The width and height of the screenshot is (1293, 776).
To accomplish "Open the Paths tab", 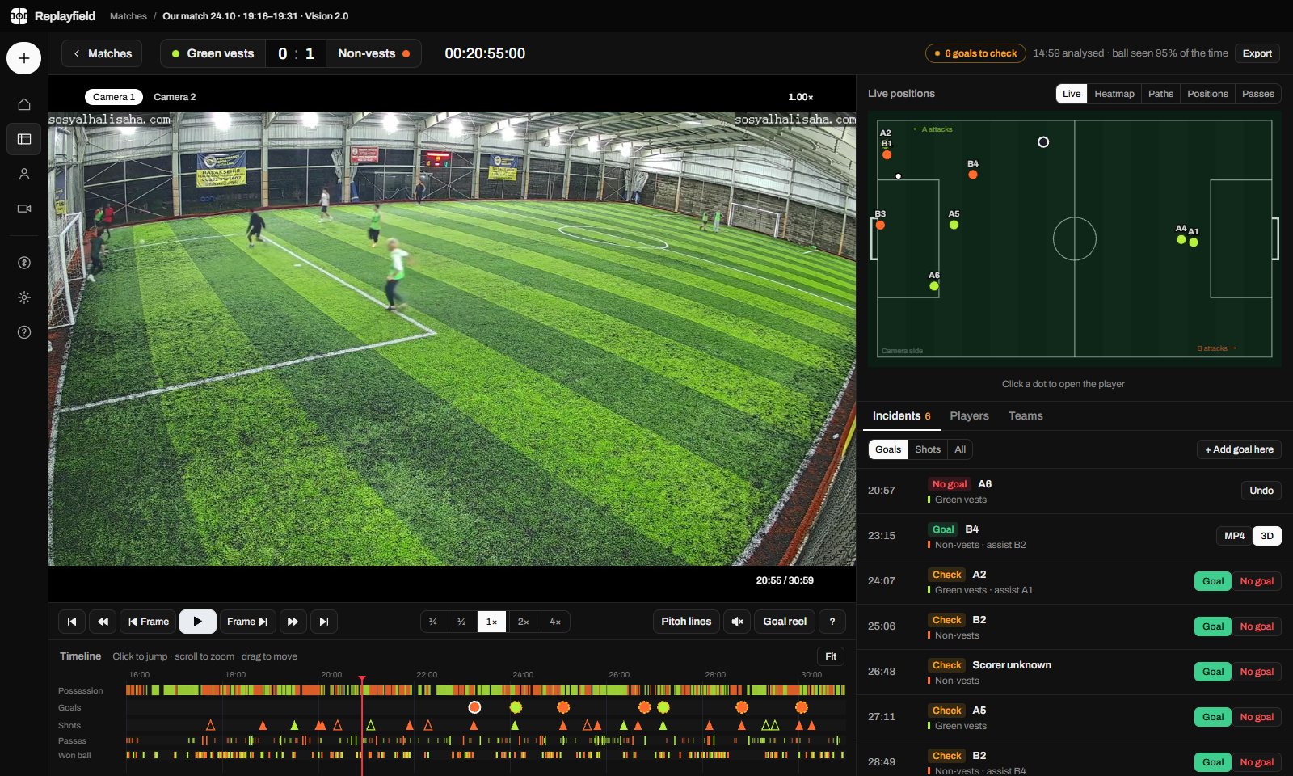I will pyautogui.click(x=1160, y=94).
